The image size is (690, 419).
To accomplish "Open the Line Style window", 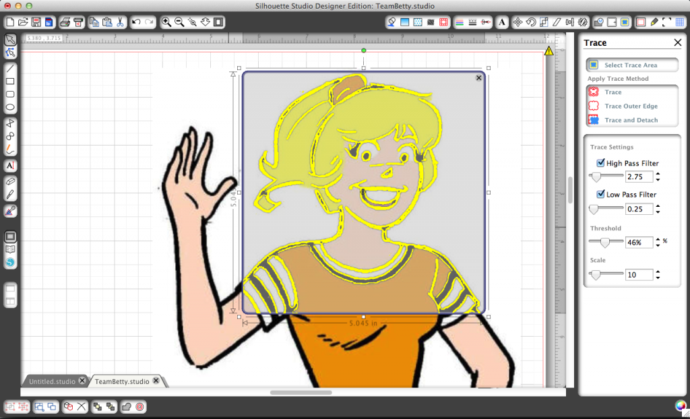I will tap(472, 22).
